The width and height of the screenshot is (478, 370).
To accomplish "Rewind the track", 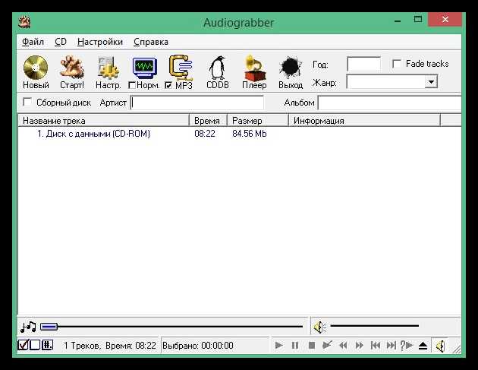I will point(343,346).
